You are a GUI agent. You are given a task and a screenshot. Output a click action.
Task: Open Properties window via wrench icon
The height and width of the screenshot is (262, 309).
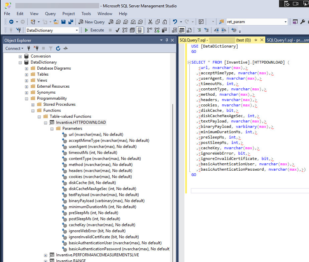point(303,22)
